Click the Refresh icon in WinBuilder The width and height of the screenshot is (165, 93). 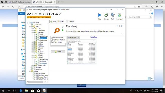pos(106,15)
